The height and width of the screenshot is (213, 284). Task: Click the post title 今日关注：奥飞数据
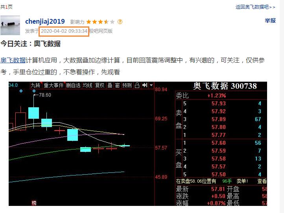coord(30,44)
